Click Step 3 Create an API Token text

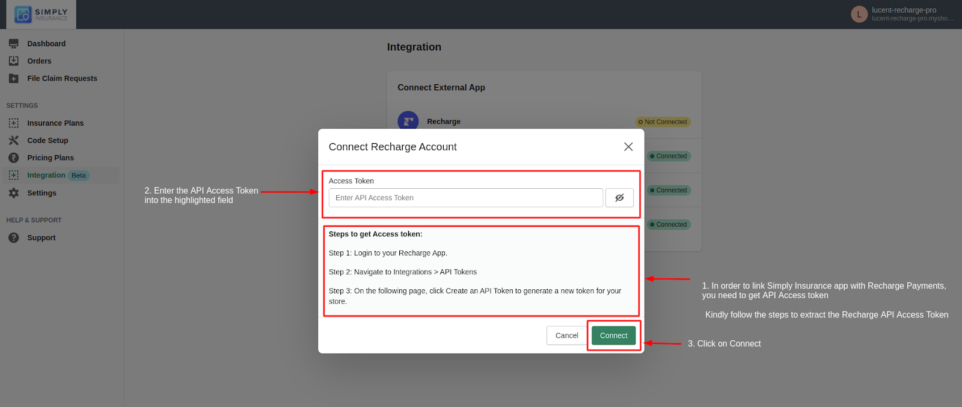click(475, 296)
